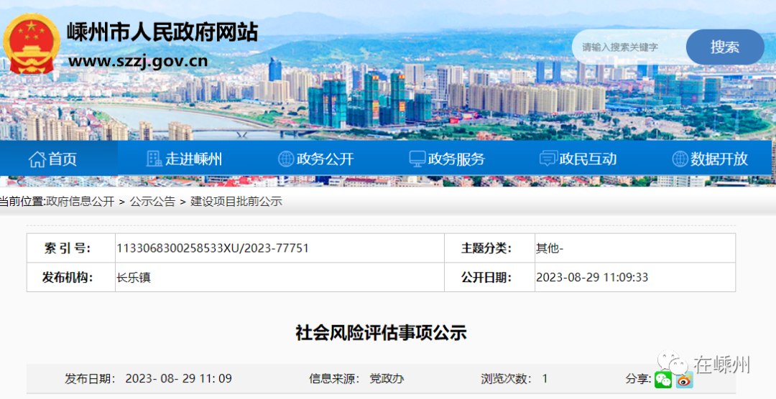Open 政府信息公开 breadcrumb link

click(80, 202)
